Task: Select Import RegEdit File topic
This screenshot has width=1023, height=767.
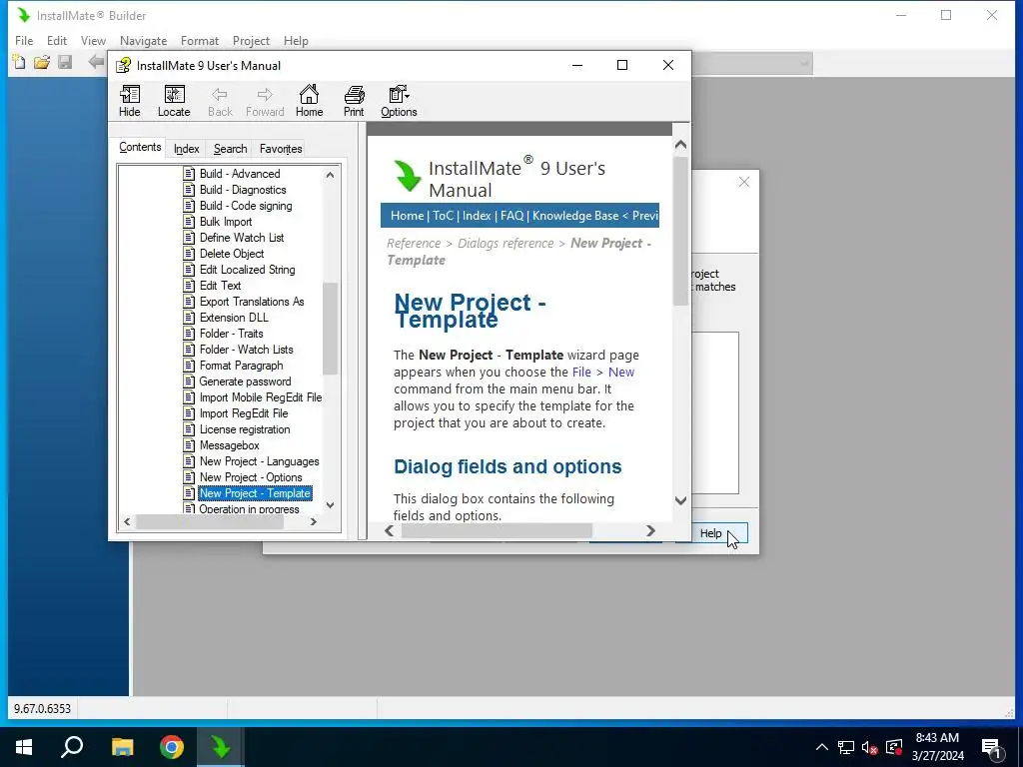Action: (x=244, y=413)
